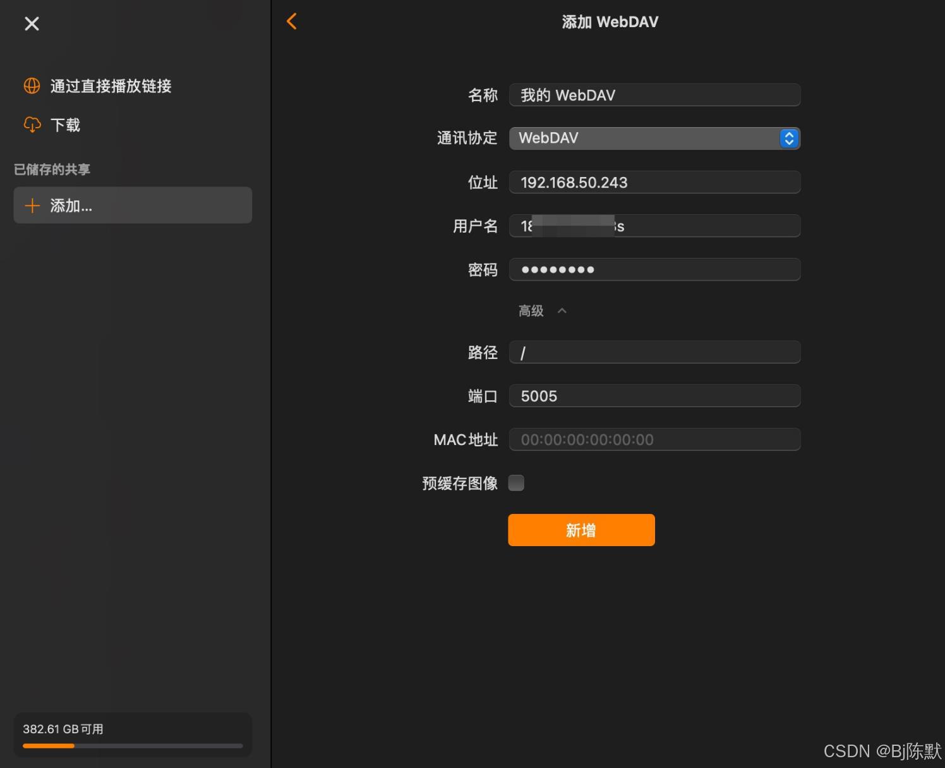The width and height of the screenshot is (945, 768).
Task: Click the 密码 password field
Action: click(655, 269)
